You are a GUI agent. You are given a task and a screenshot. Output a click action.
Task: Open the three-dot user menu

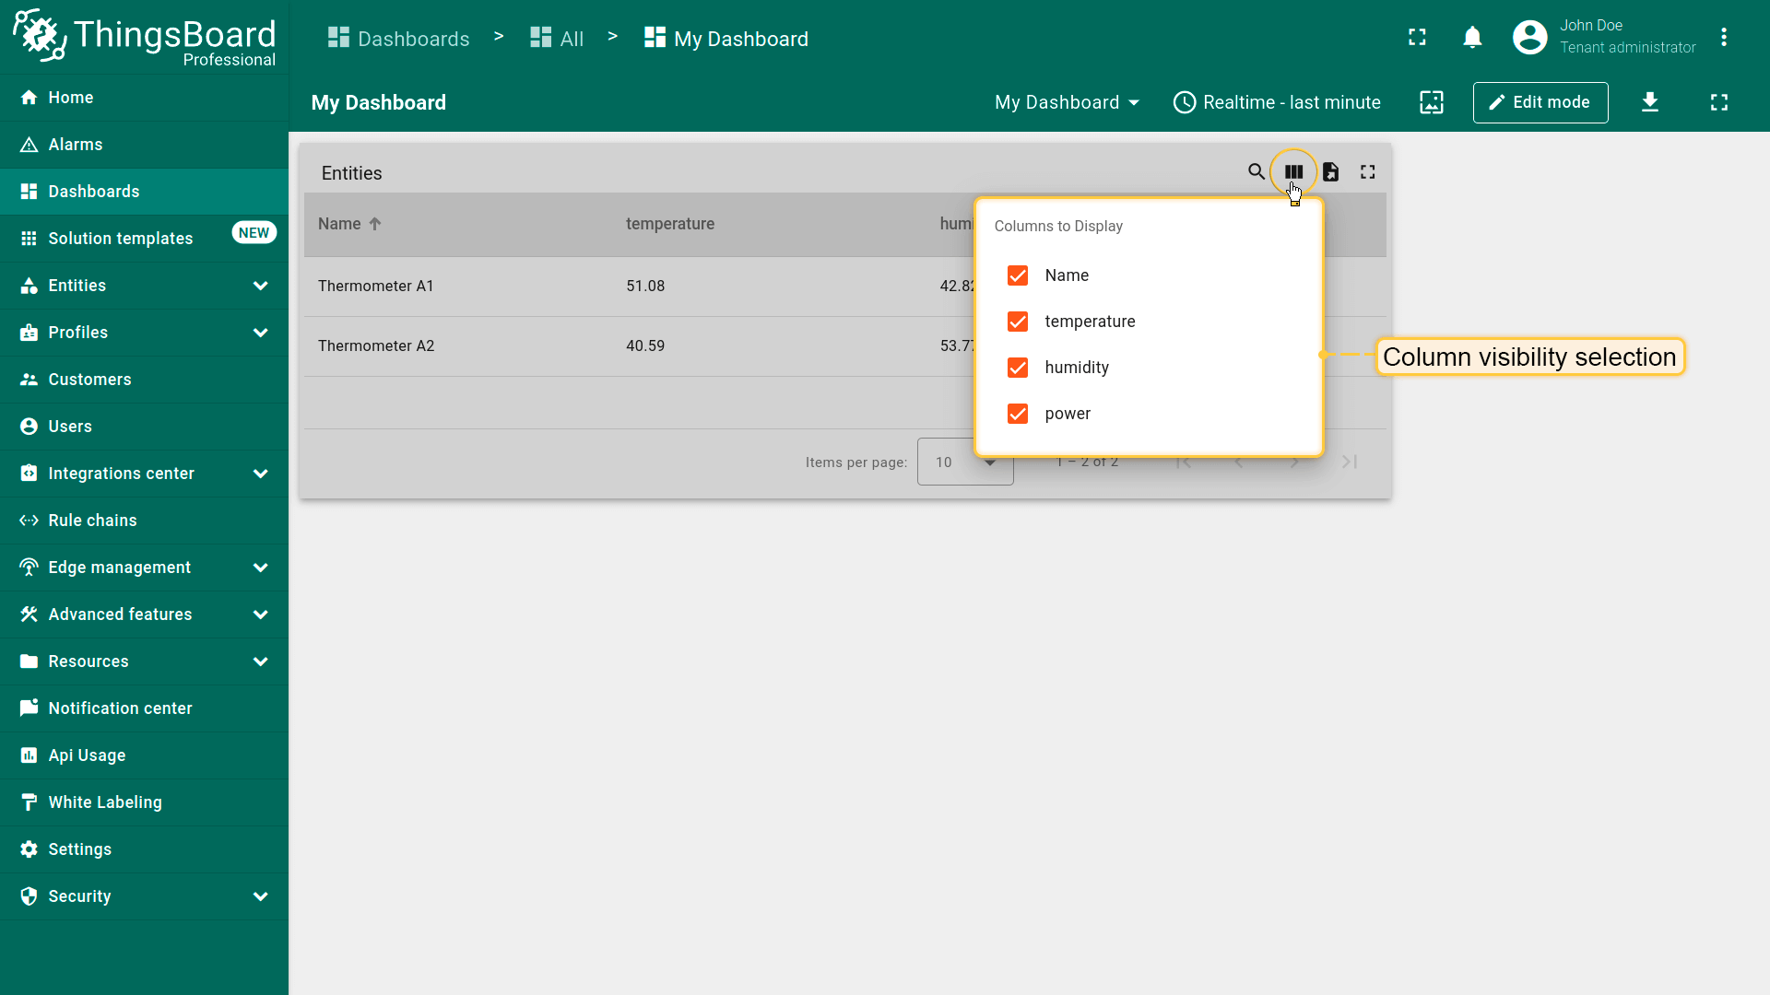click(x=1723, y=38)
